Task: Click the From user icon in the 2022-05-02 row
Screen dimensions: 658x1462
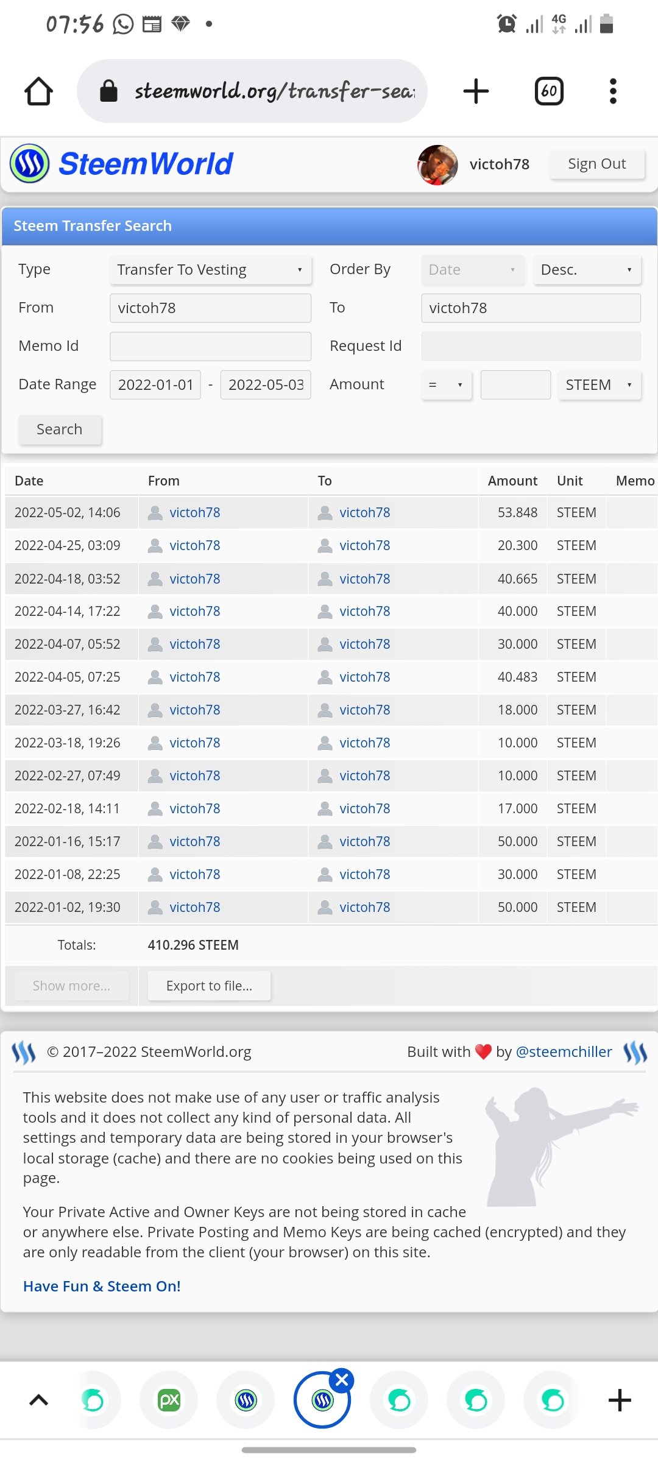Action: pos(155,513)
